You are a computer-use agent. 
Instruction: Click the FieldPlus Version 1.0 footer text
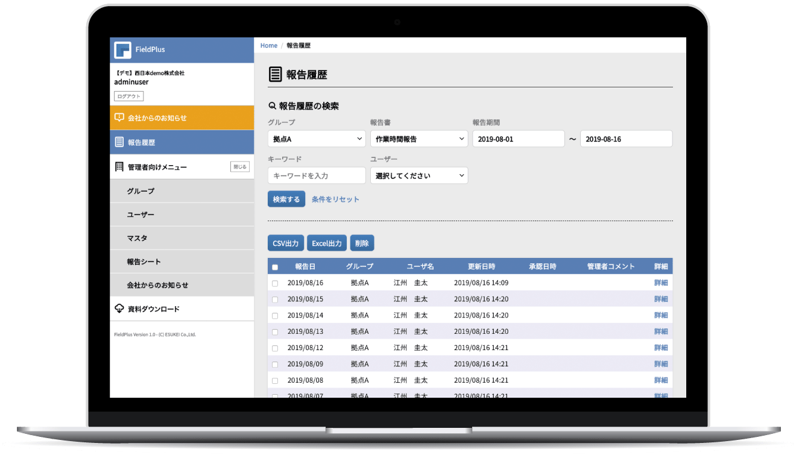(155, 334)
